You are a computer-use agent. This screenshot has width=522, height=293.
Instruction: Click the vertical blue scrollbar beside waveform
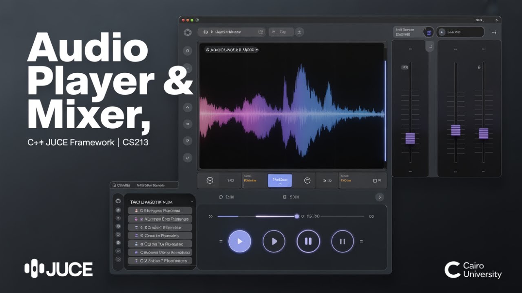tap(385, 111)
